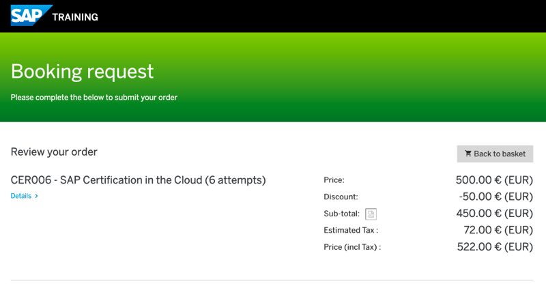Open the sub-total document icon
Viewport: 546px width, 286px height.
coord(371,214)
